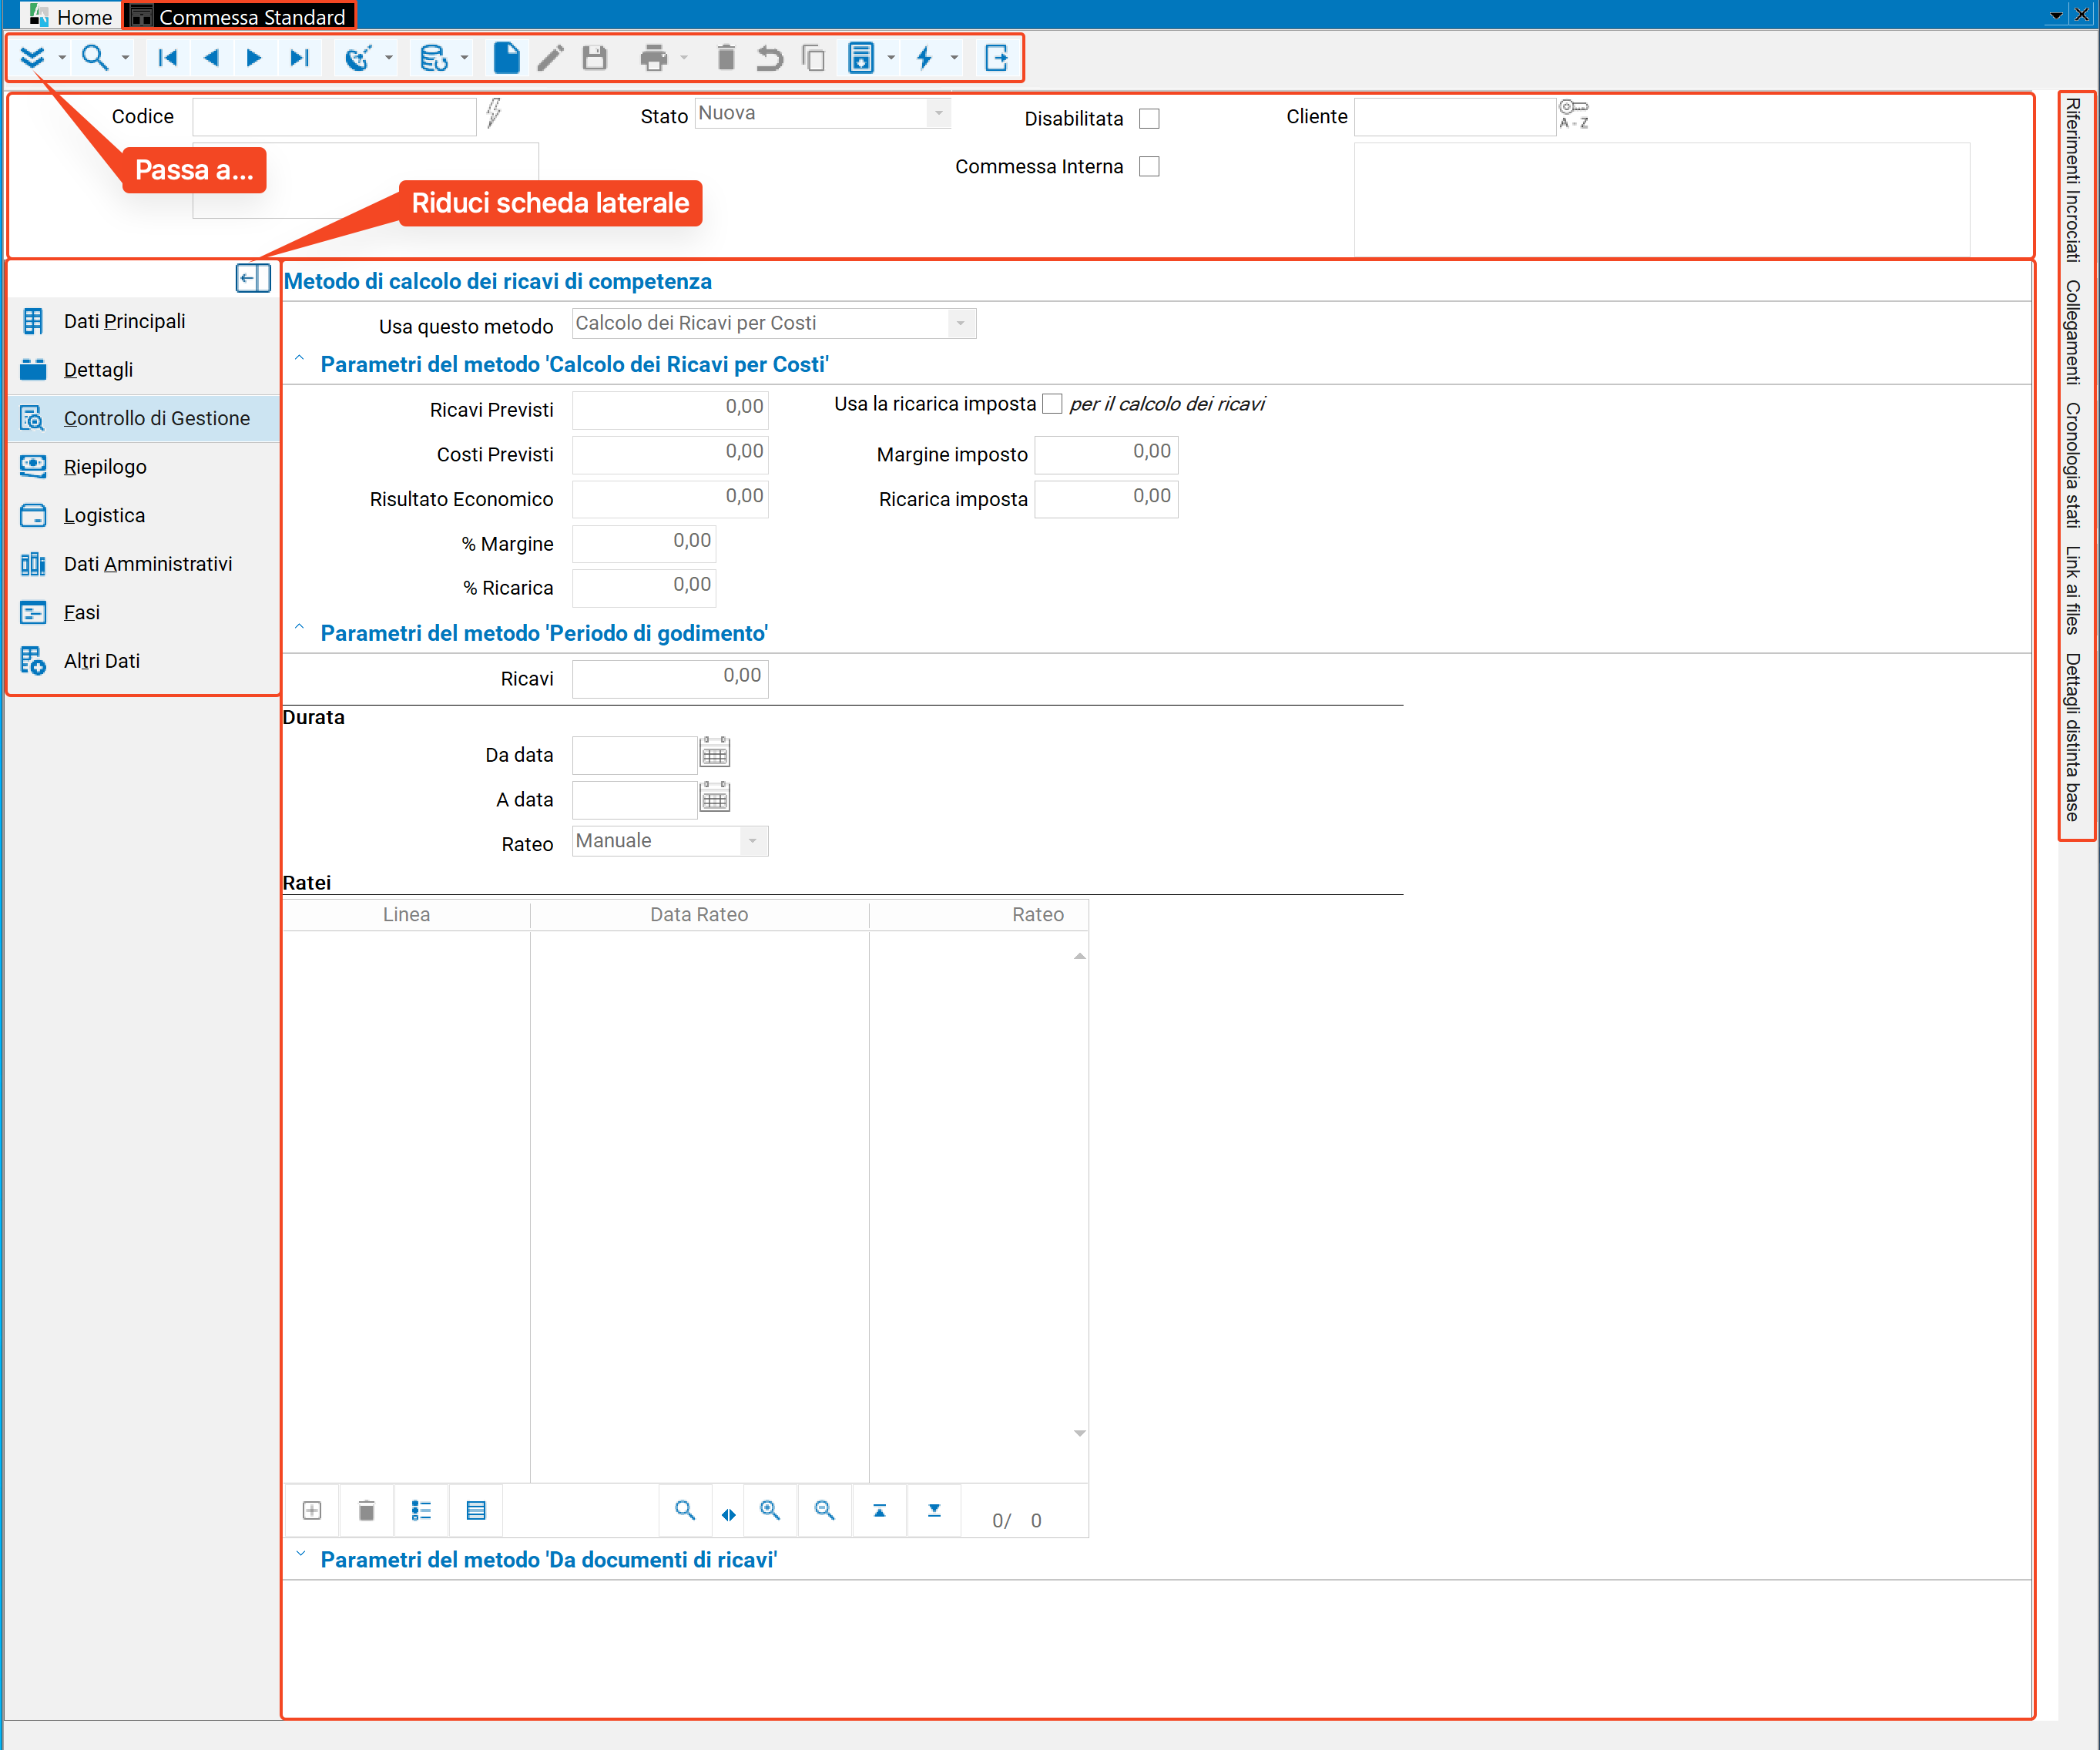Viewport: 2100px width, 1750px height.
Task: Click the lightning bolt actions icon
Action: coord(925,58)
